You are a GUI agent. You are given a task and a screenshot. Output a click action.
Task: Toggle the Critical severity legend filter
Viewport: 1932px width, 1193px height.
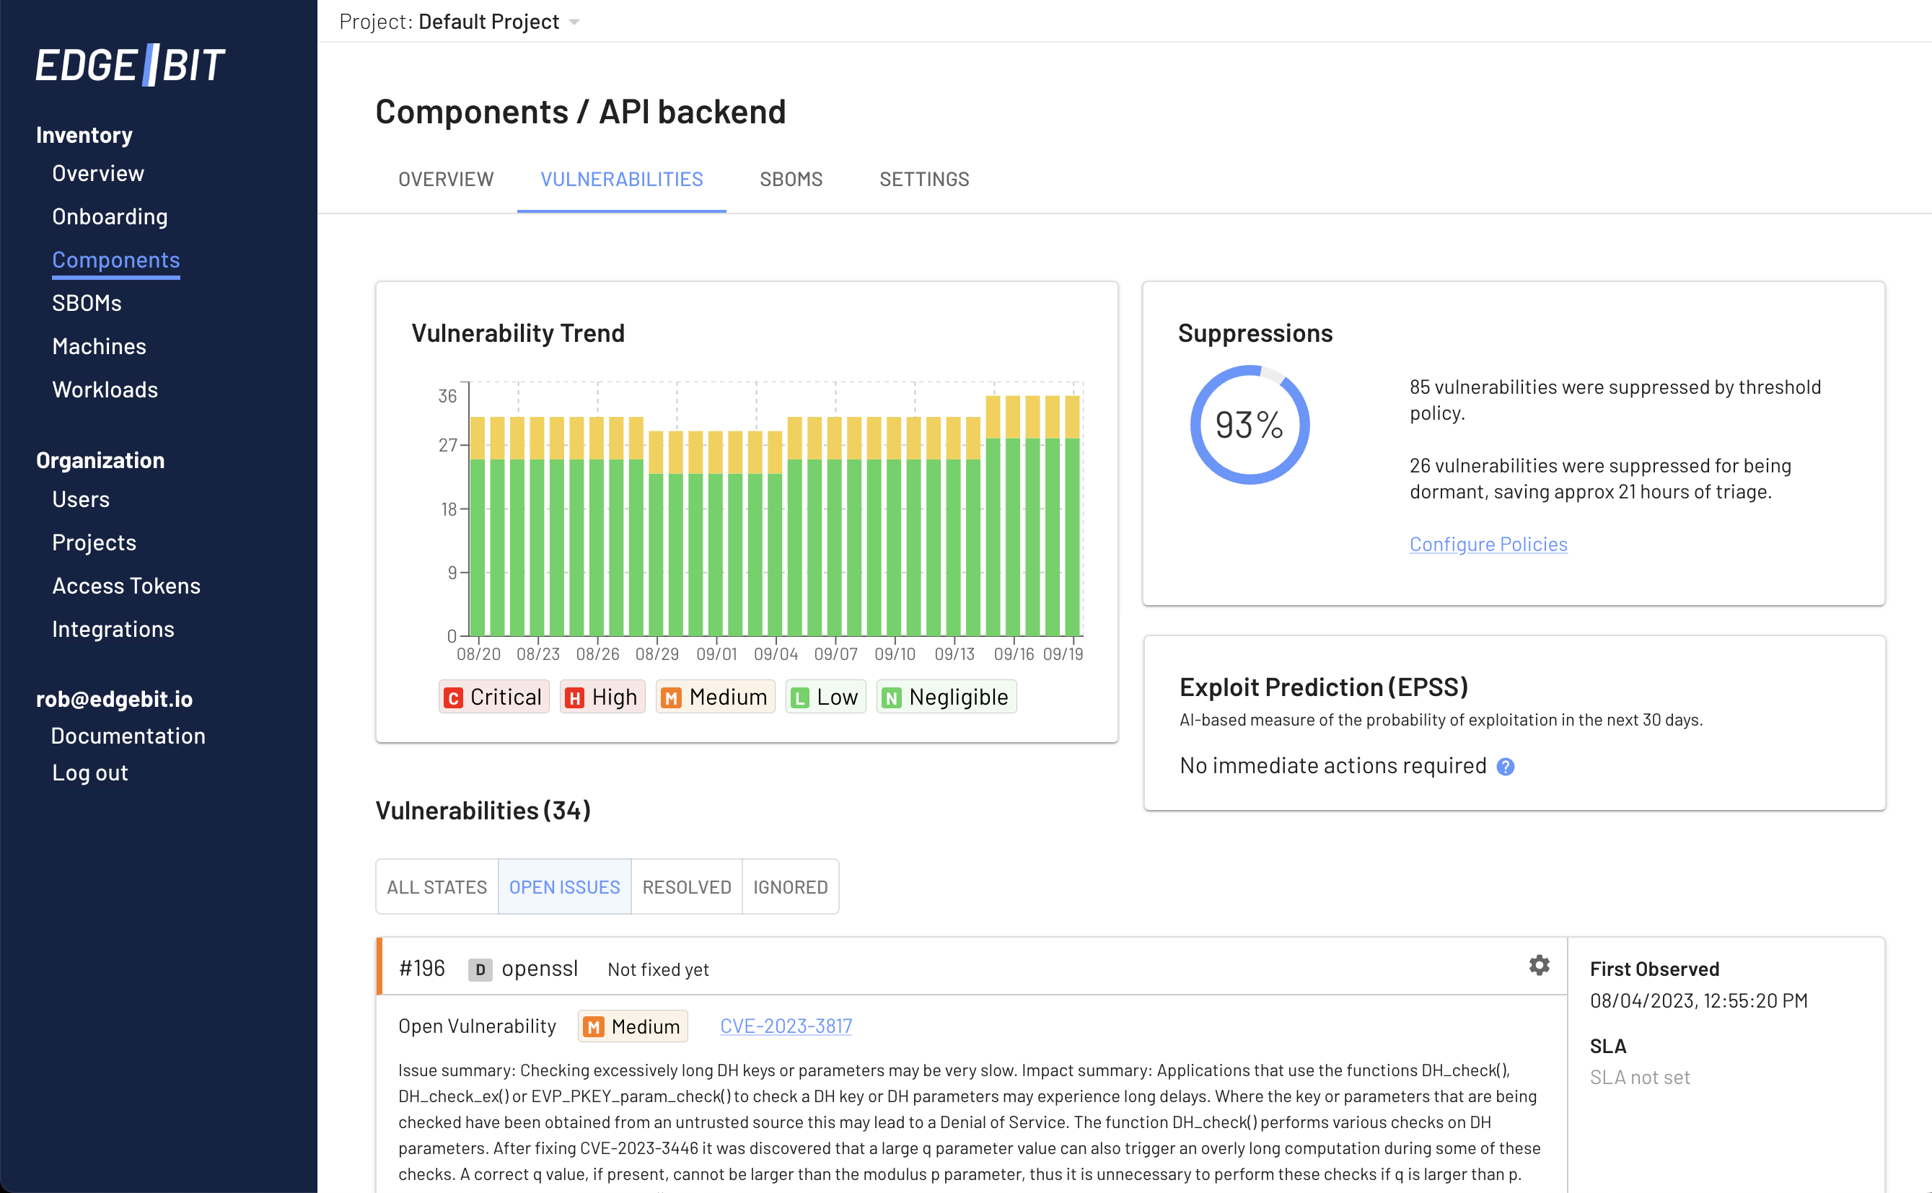494,697
